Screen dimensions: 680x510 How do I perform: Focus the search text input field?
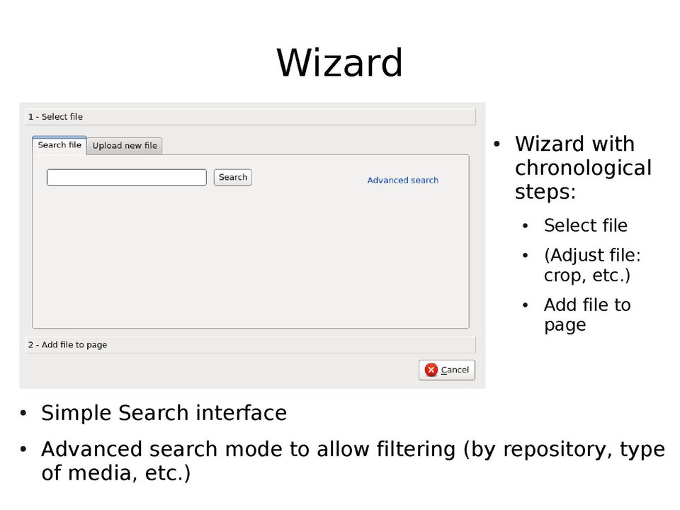126,177
